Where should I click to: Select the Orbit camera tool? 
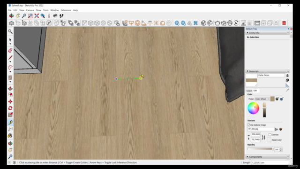[x=11, y=15]
